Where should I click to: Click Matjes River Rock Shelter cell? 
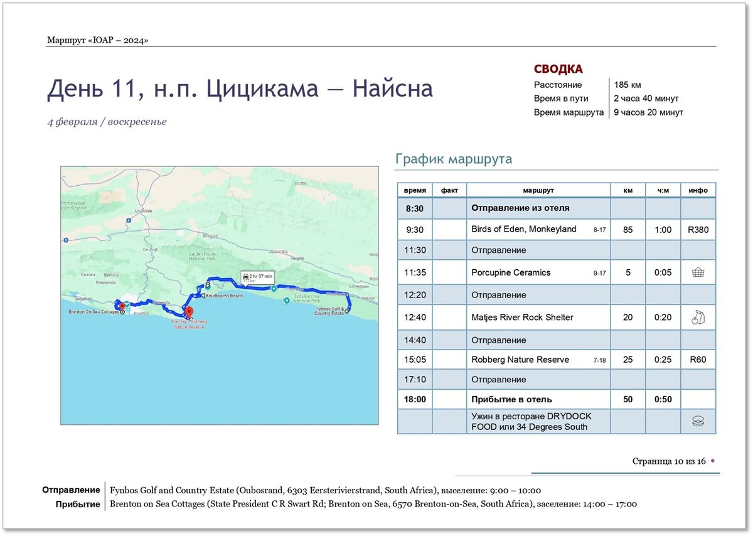pyautogui.click(x=538, y=318)
